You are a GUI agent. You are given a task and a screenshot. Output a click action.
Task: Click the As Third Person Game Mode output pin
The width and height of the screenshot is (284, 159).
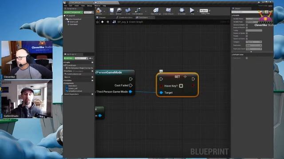tap(130, 91)
